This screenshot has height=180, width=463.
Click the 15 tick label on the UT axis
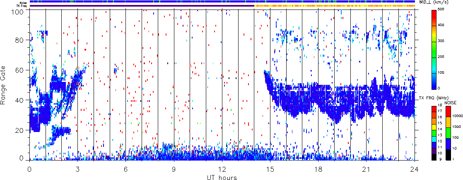coord(270,170)
